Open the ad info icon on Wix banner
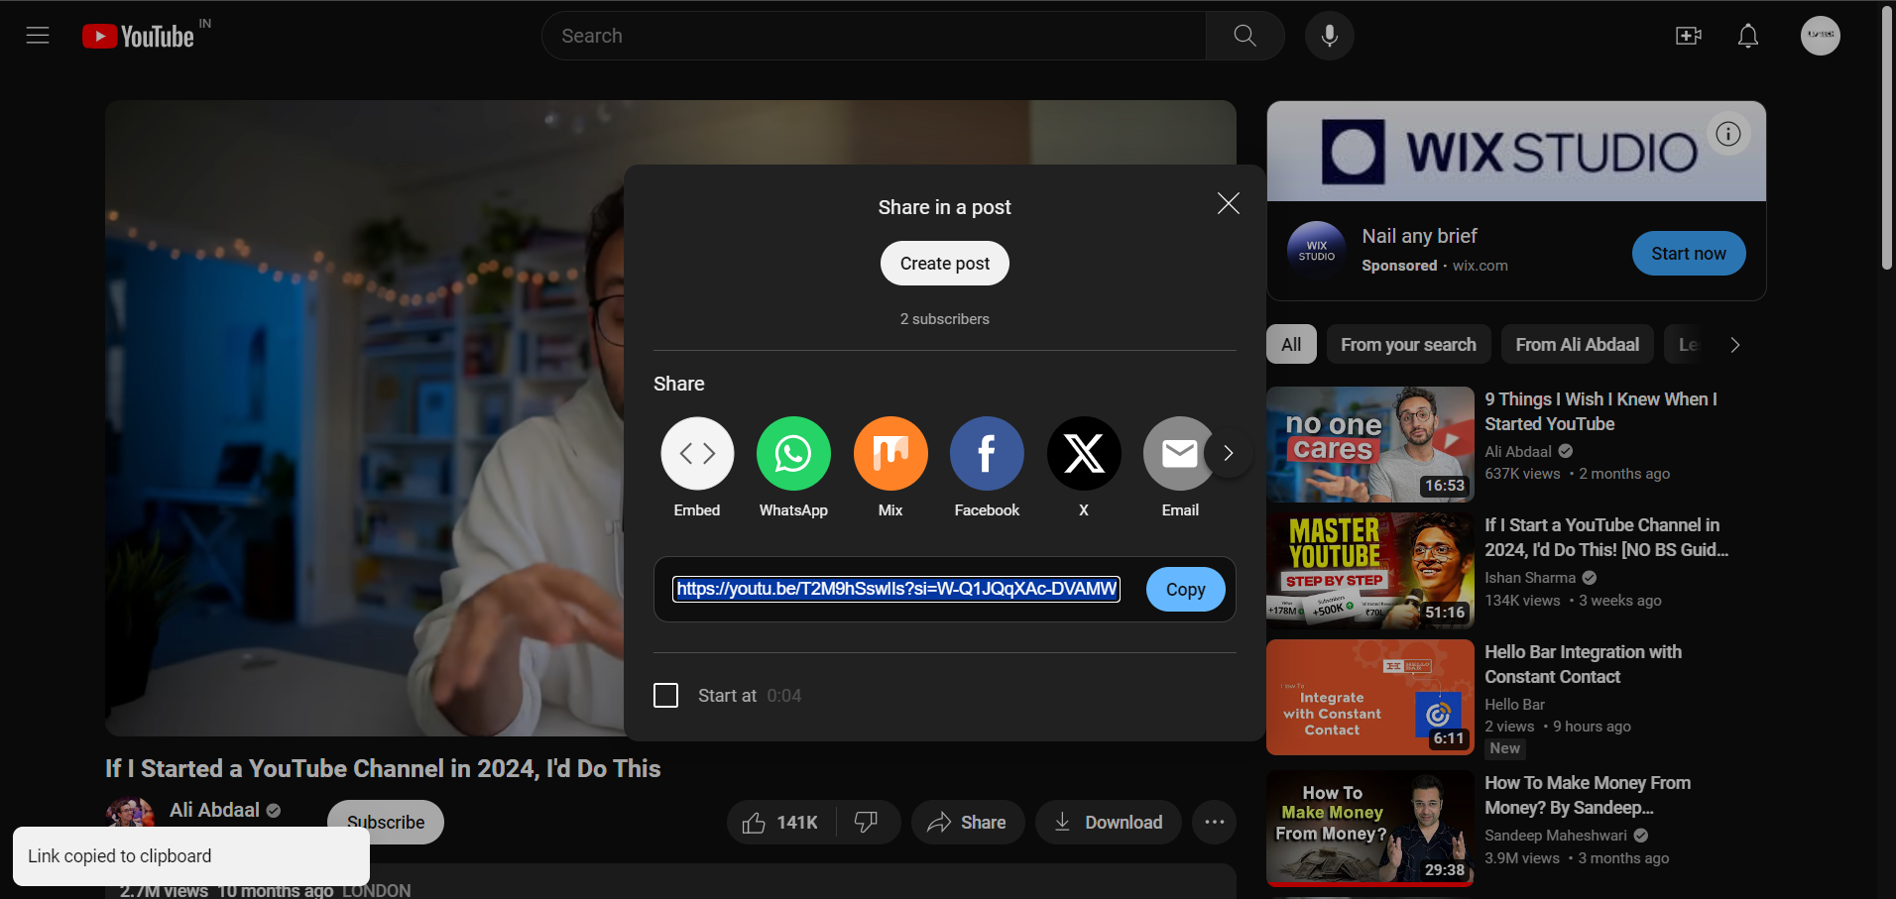The width and height of the screenshot is (1896, 899). pyautogui.click(x=1728, y=134)
